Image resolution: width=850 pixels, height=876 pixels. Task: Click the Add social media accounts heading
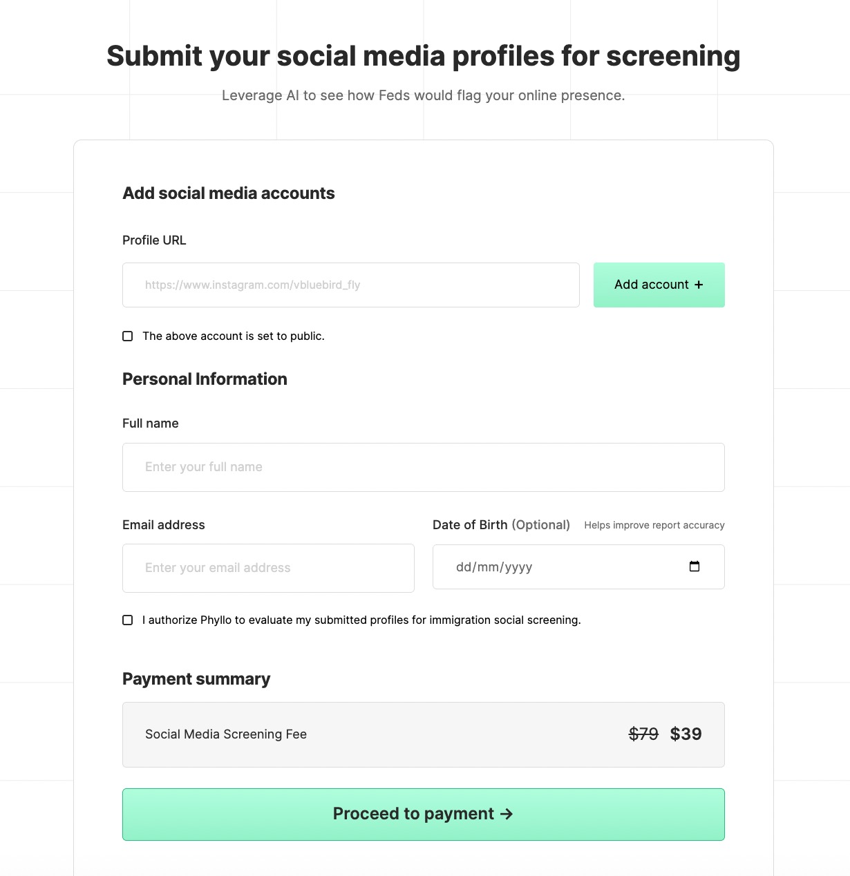point(229,193)
